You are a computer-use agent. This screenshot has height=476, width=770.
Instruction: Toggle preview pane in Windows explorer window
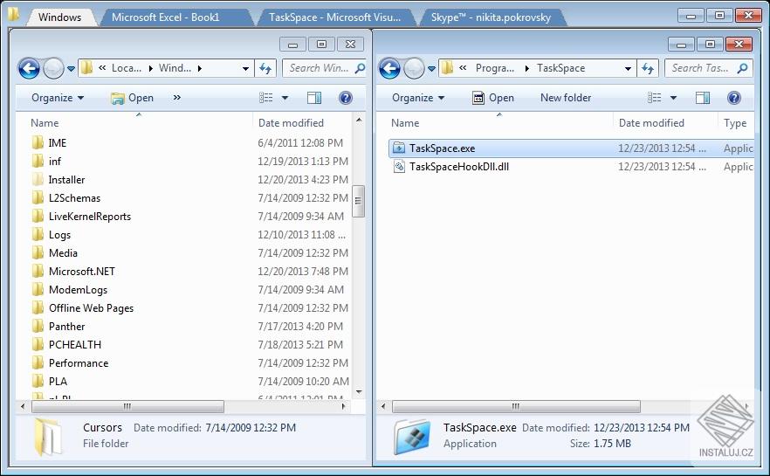[x=314, y=98]
